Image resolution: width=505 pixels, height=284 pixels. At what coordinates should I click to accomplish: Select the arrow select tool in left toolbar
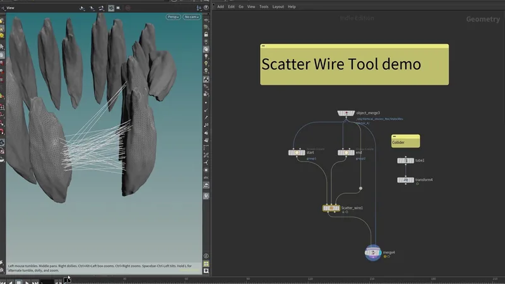point(2,47)
